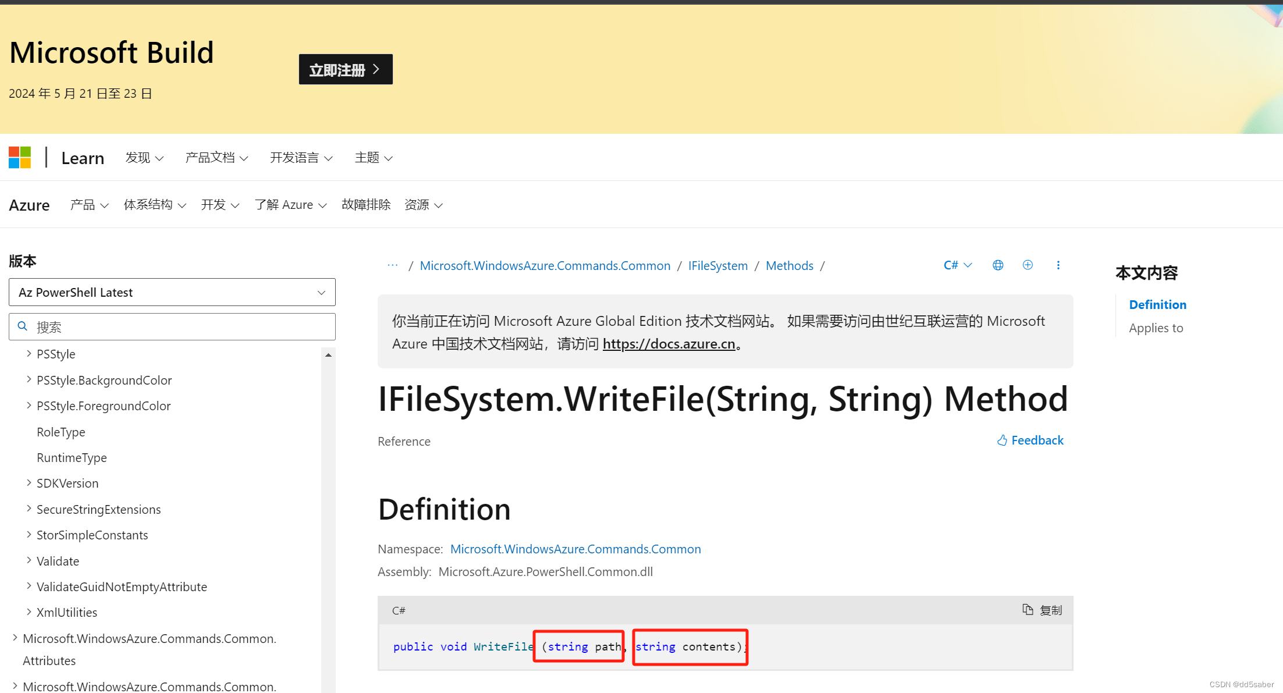The image size is (1283, 693).
Task: Click the plus (add to collection) icon
Action: click(1028, 265)
